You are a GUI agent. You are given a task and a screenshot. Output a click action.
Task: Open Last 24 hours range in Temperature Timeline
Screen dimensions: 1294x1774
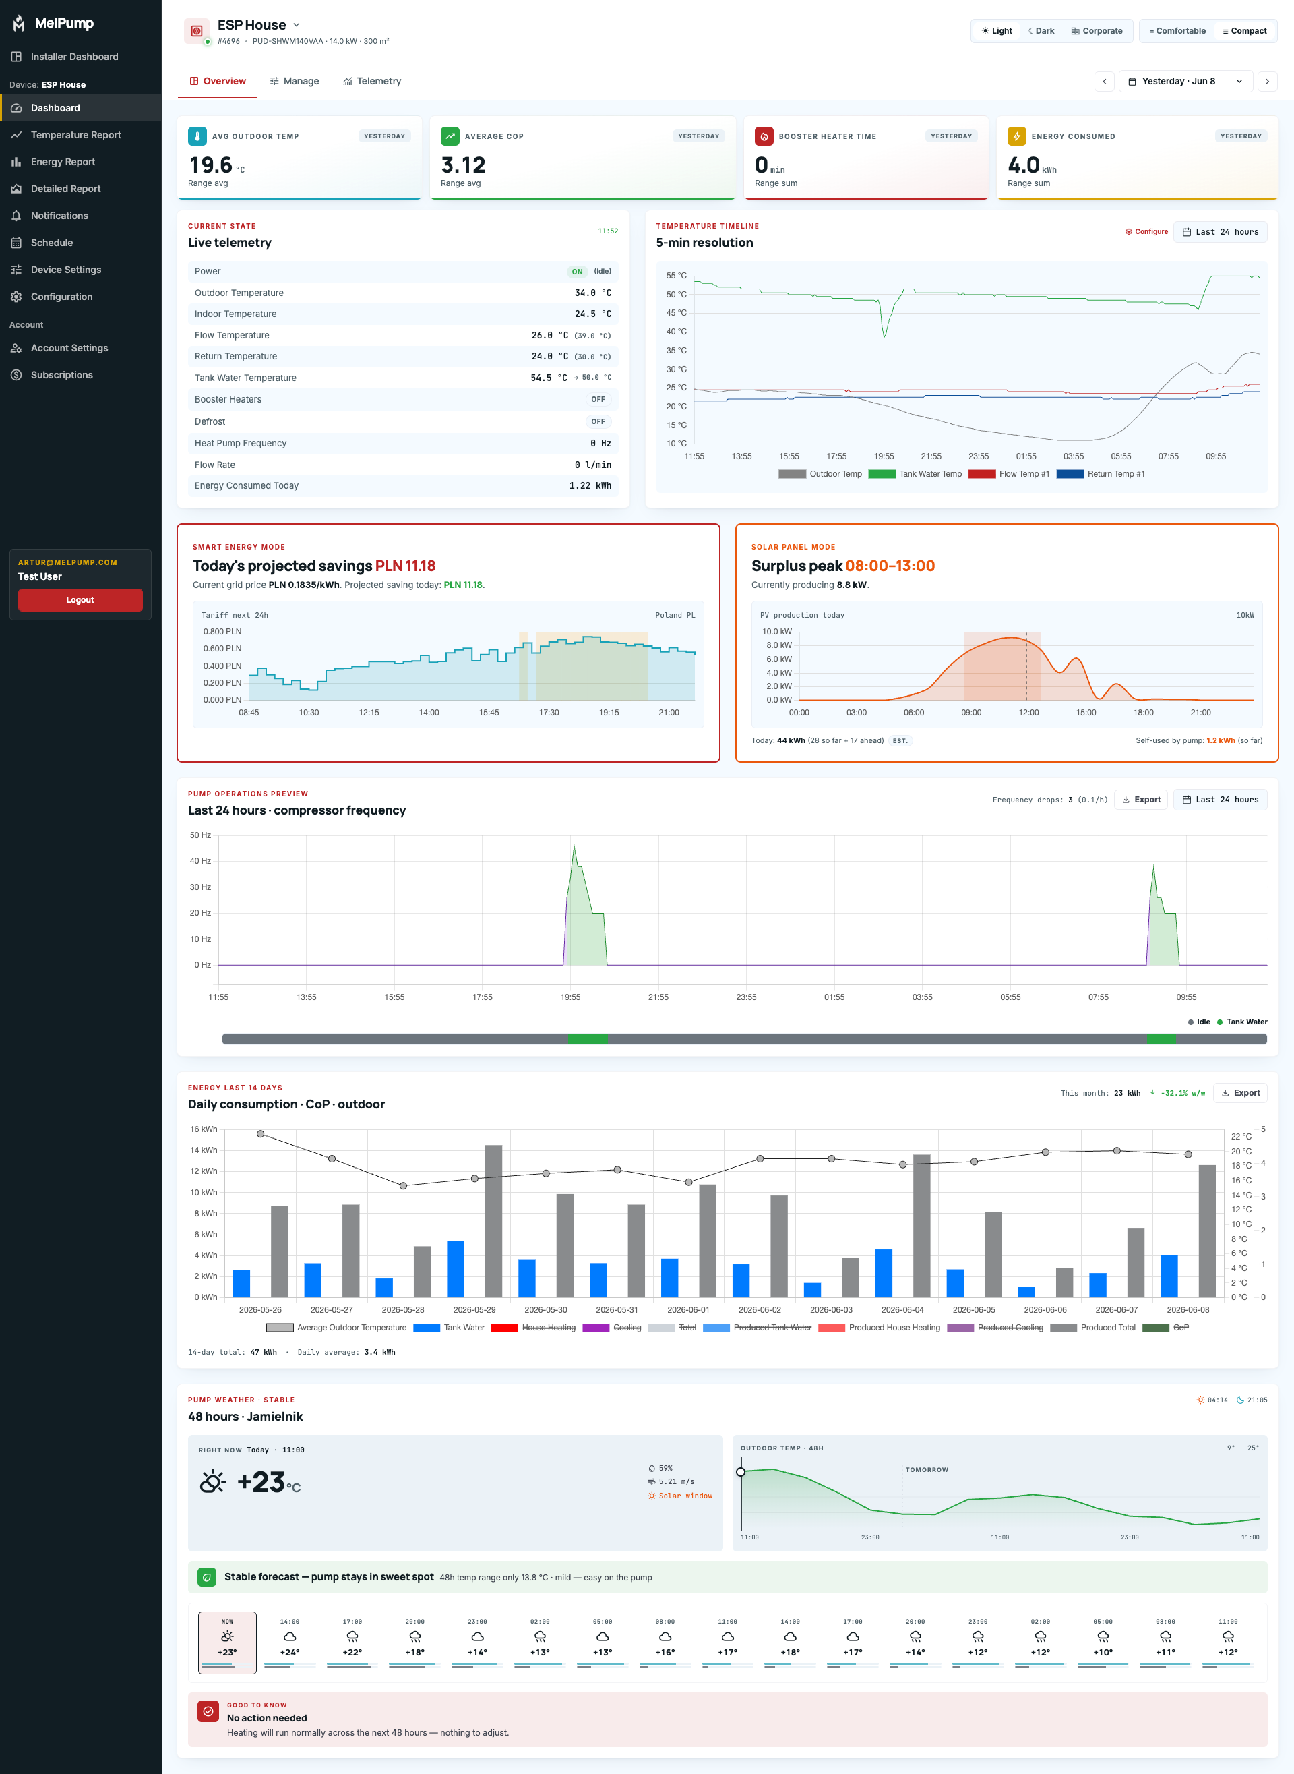coord(1220,232)
